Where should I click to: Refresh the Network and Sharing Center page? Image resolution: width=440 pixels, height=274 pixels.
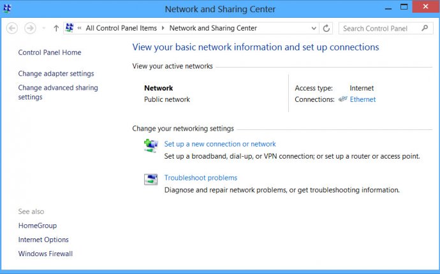[326, 28]
